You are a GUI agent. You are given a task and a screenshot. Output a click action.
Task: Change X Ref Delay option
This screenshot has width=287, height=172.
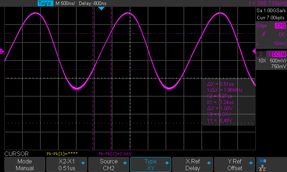[193, 164]
